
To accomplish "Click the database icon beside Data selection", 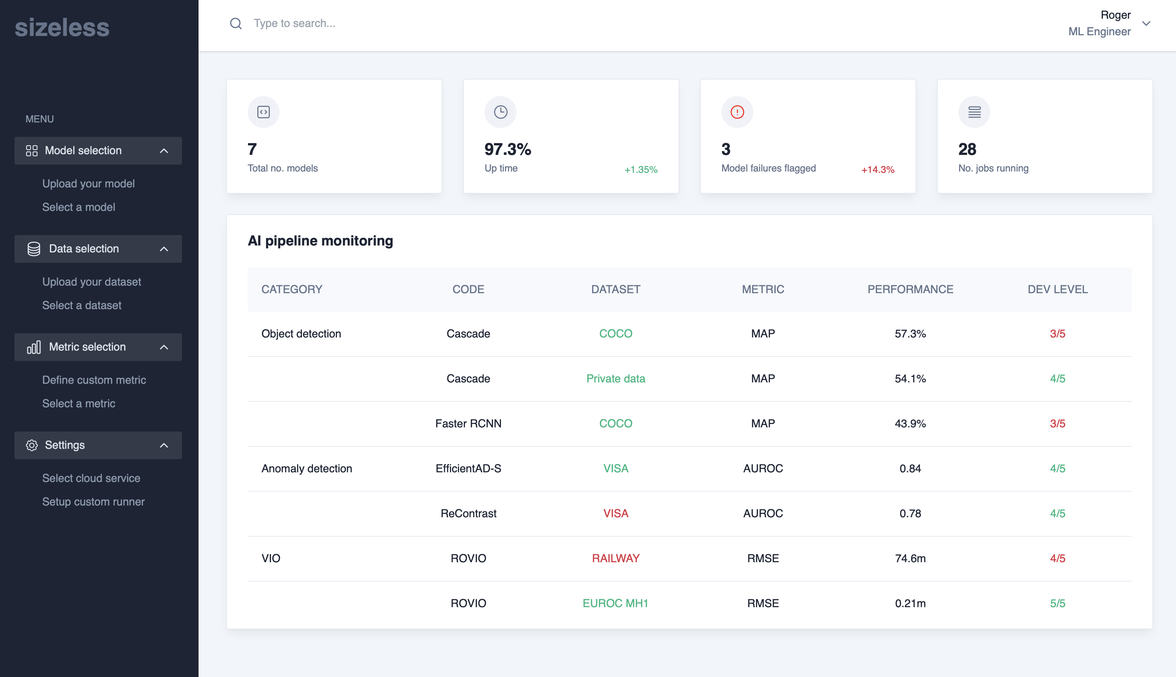I will click(34, 249).
